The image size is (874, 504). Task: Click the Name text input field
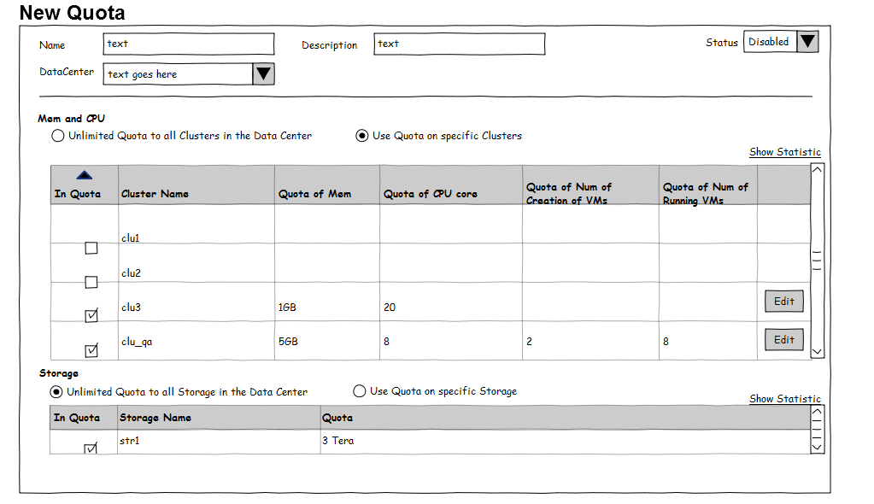pyautogui.click(x=189, y=44)
